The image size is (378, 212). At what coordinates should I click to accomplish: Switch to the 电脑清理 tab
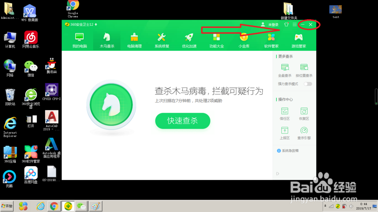[x=134, y=40]
